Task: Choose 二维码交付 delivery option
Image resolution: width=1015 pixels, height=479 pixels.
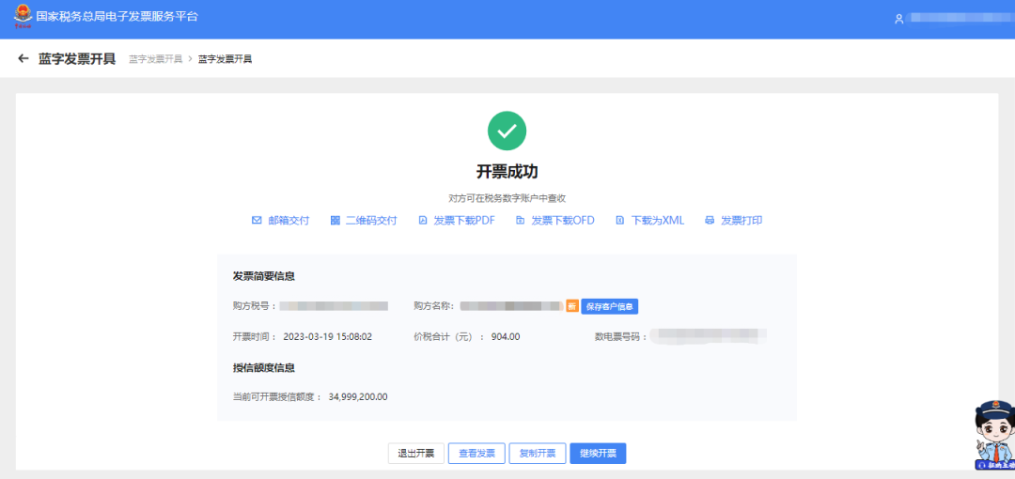Action: click(x=371, y=220)
